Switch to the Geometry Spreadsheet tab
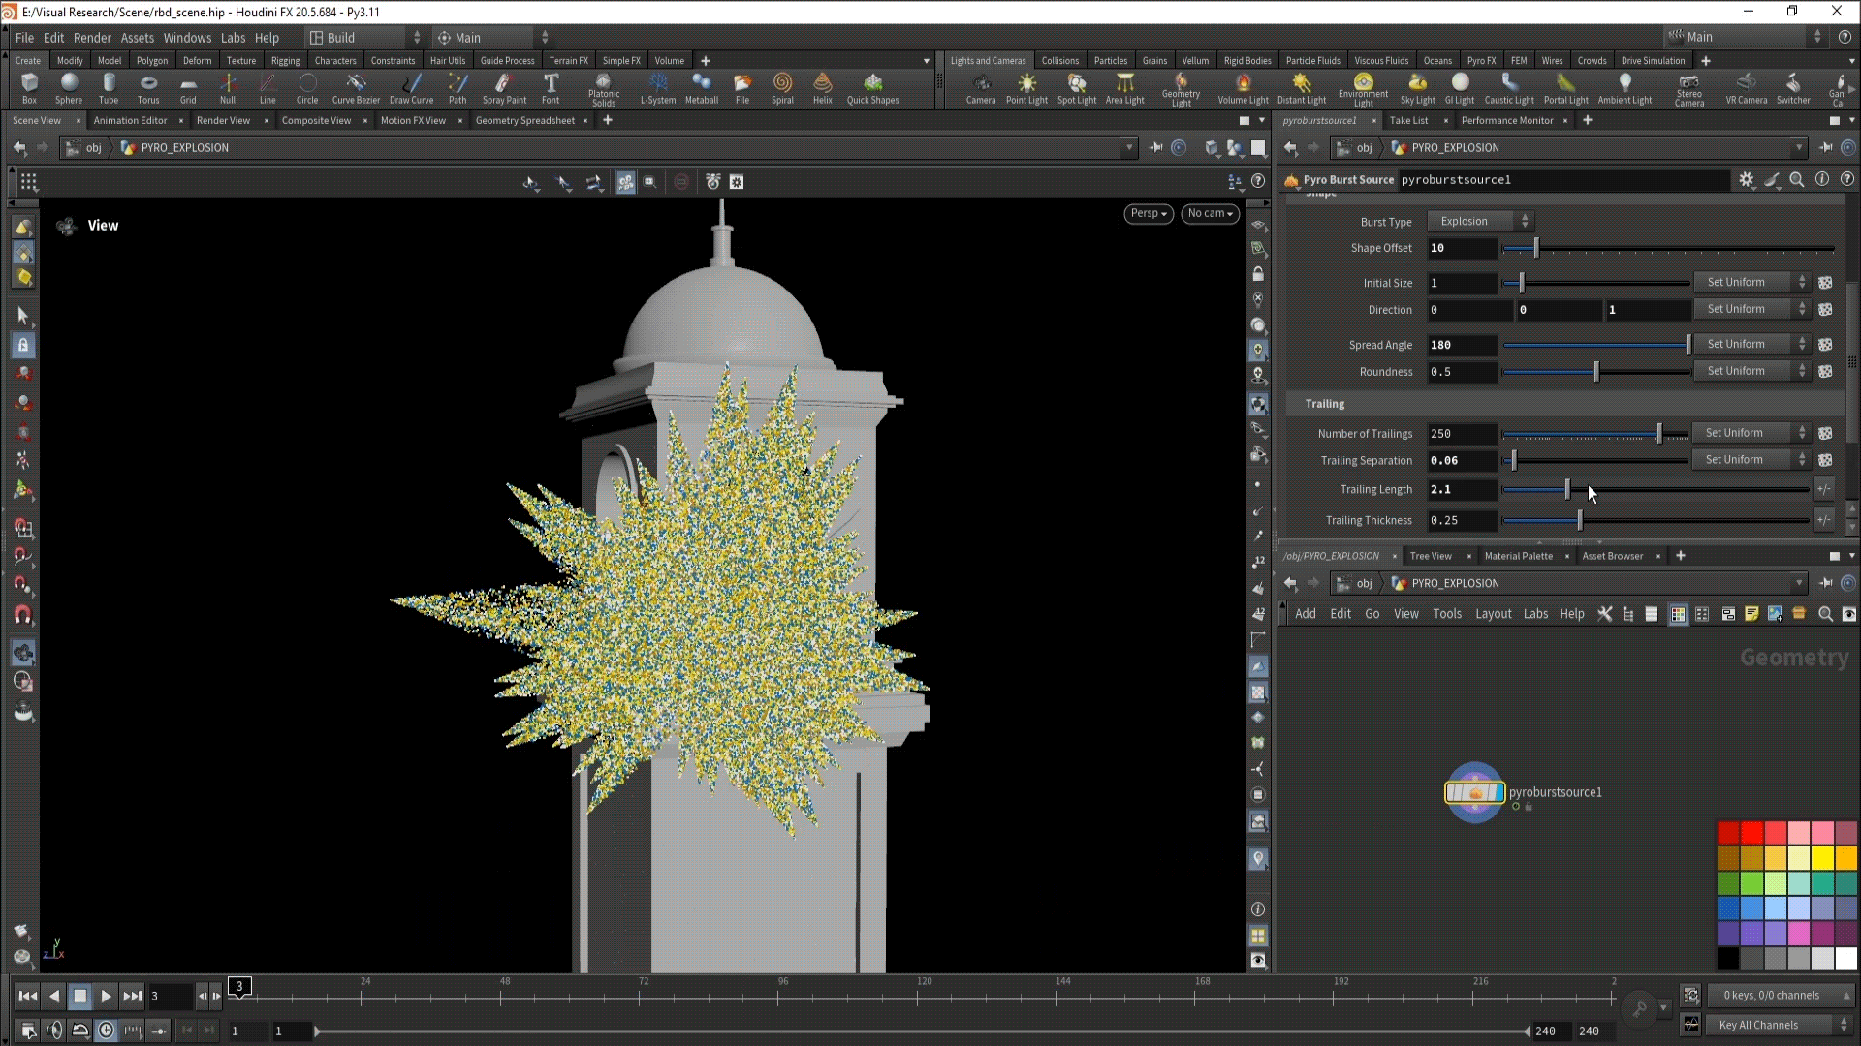Viewport: 1861px width, 1046px height. 524,121
